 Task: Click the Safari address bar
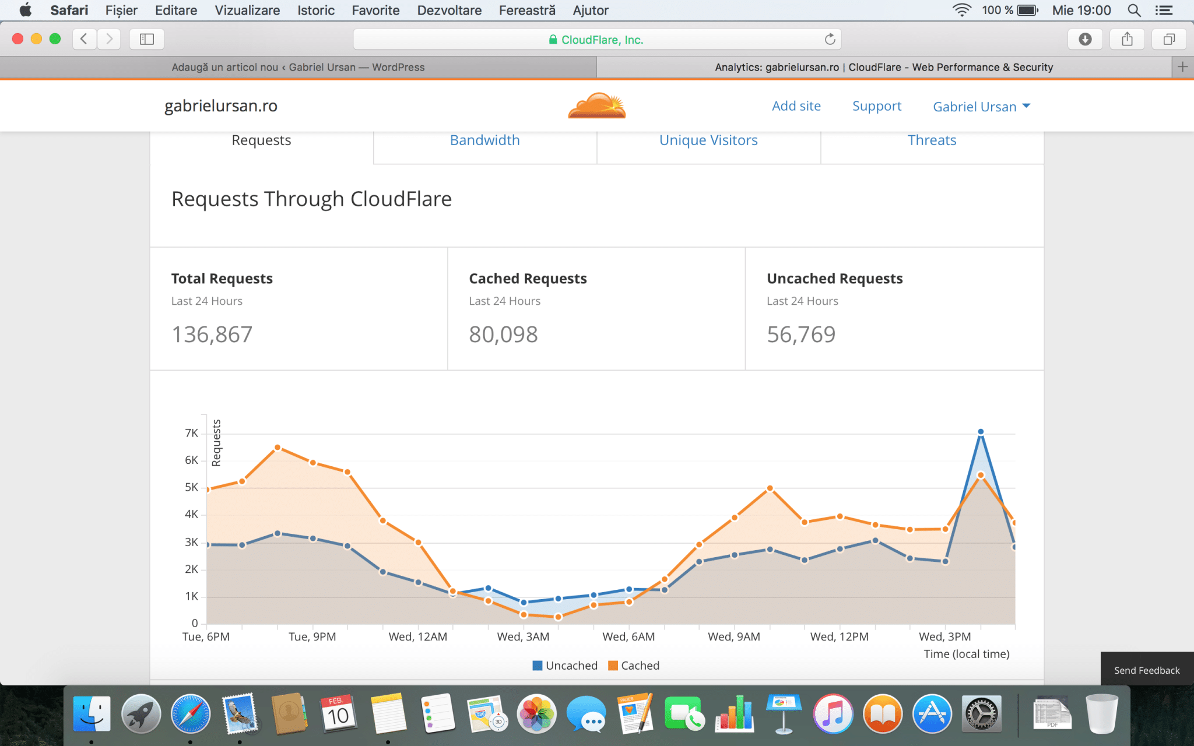pos(597,39)
